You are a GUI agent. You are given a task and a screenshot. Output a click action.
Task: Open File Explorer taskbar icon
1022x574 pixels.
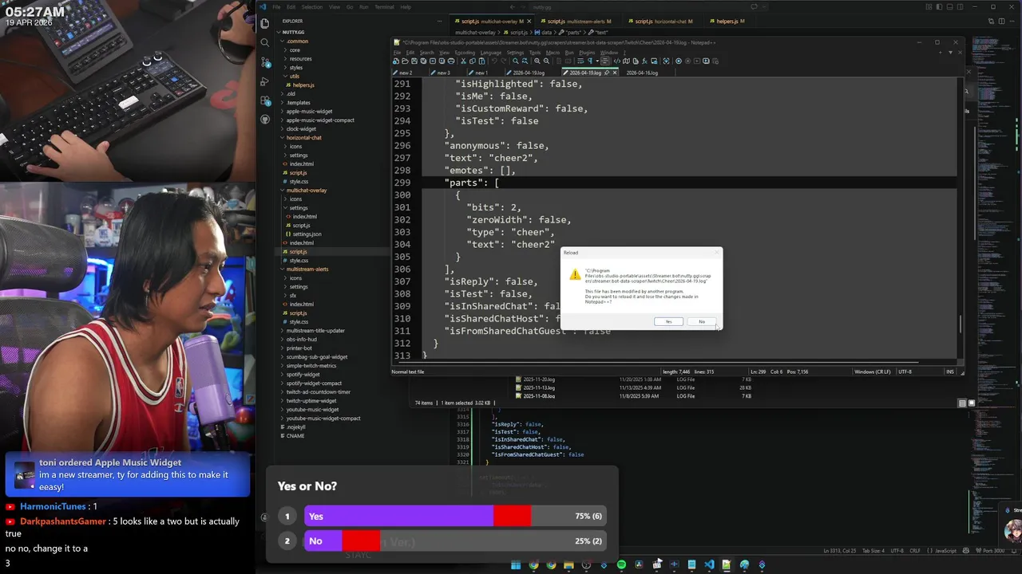[x=568, y=564]
